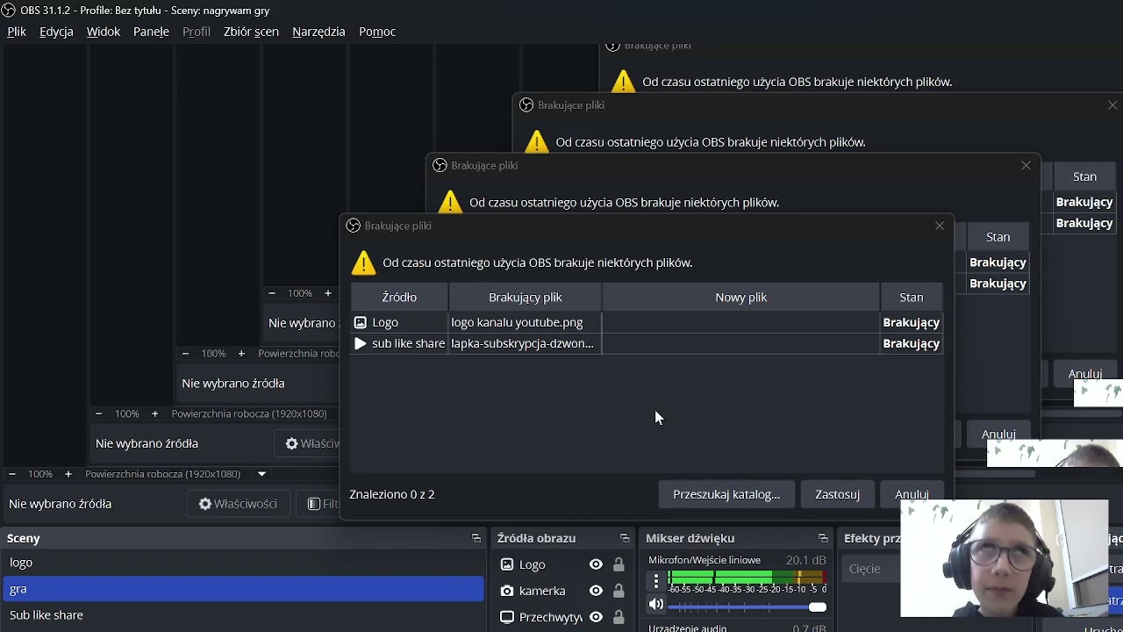The image size is (1123, 632).
Task: Click the display capture icon next to Przechwyty source
Action: coord(507,617)
